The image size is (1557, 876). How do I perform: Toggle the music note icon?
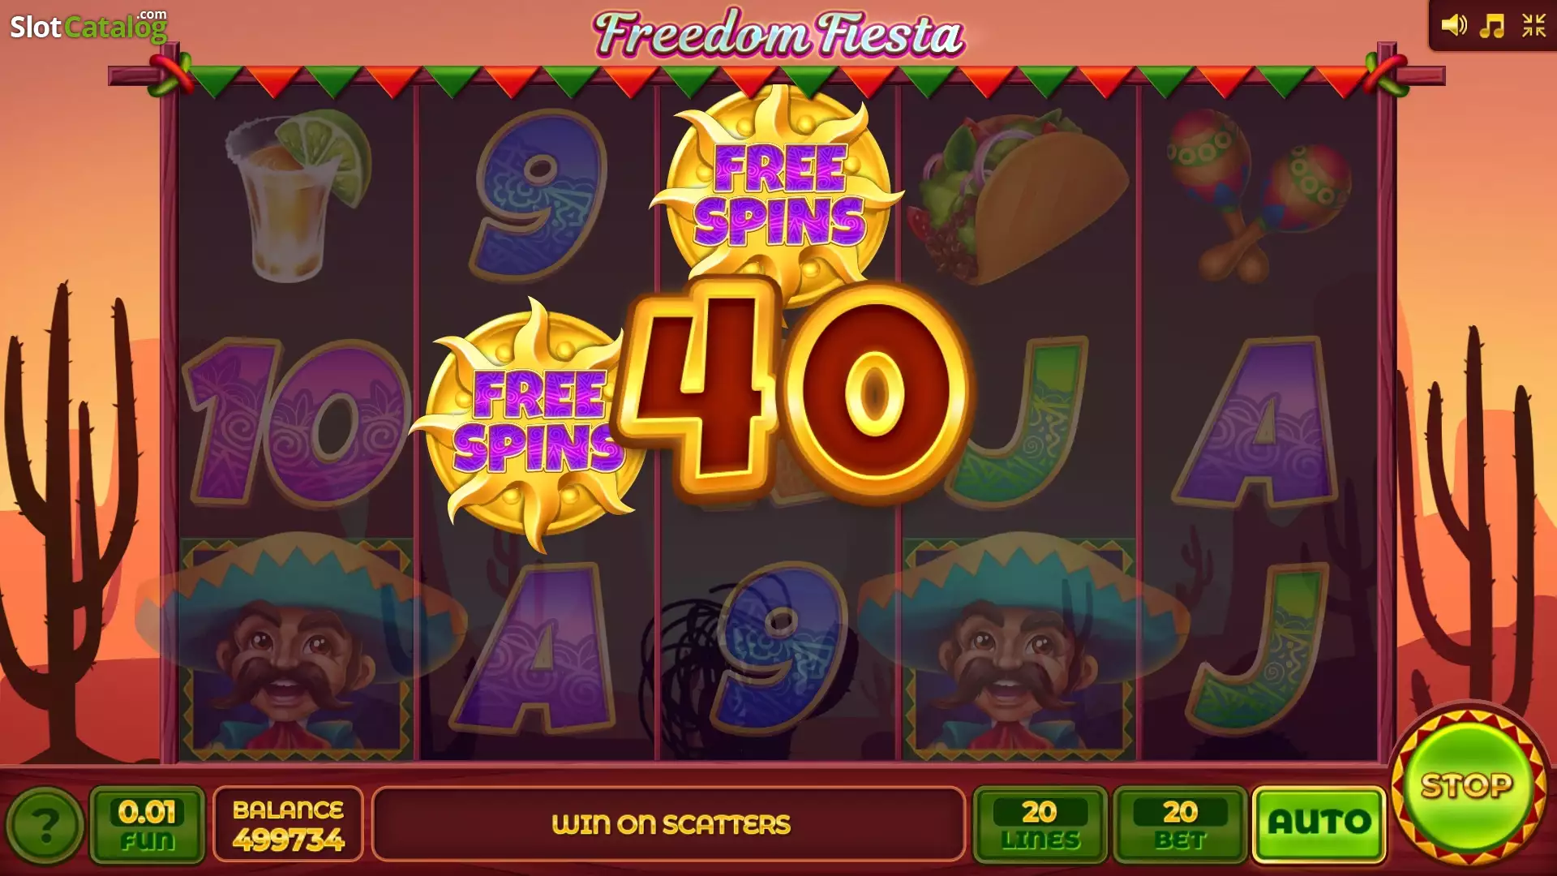coord(1492,25)
